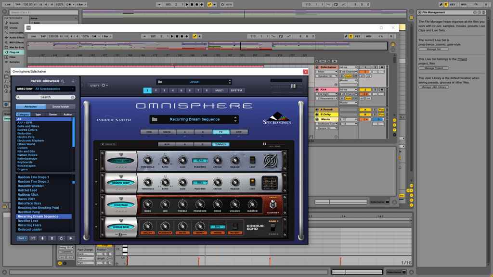Screen dimensions: 493x277
Task: Toggle the Kick track activator button
Action: click(x=365, y=89)
